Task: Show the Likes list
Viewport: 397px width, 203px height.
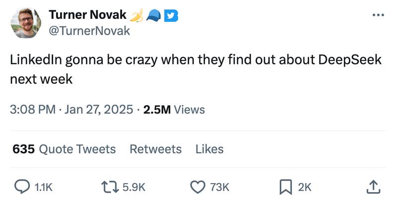Action: click(x=209, y=149)
